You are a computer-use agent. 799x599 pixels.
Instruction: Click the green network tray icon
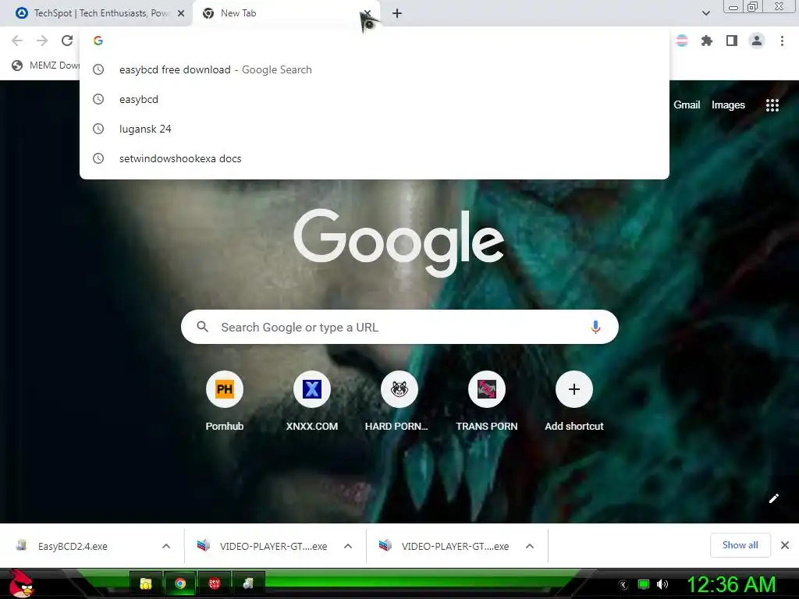[644, 584]
